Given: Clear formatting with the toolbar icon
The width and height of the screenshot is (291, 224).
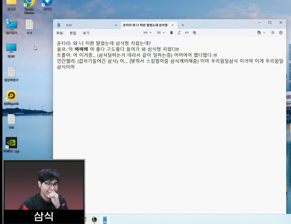Looking at the screenshot, I should (194, 33).
